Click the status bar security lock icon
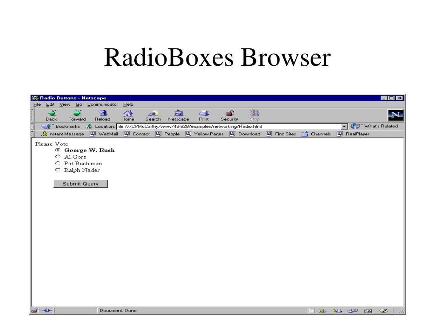Viewport: 435px width, 326px height. [35, 310]
